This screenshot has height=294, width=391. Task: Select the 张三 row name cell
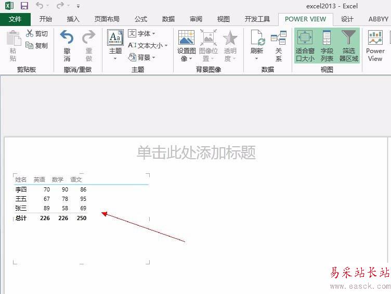21,208
